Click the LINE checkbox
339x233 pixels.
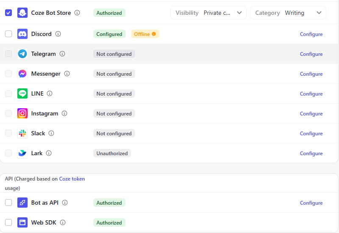tap(8, 93)
